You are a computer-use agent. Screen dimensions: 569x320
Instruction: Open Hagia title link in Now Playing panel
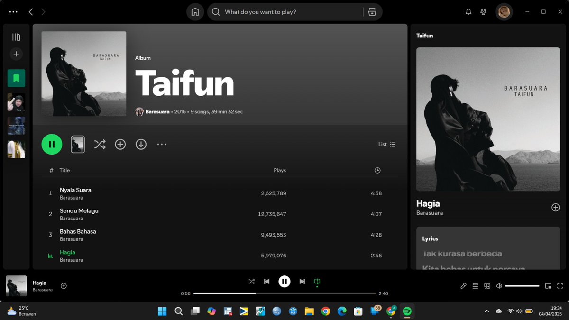(428, 204)
